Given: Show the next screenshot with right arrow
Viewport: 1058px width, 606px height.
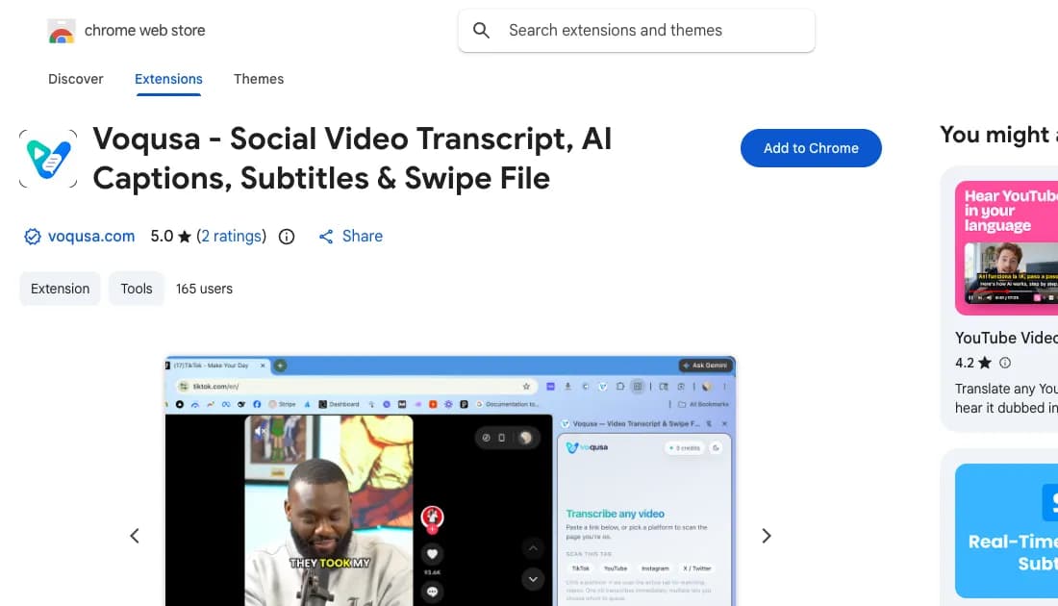Looking at the screenshot, I should 767,536.
